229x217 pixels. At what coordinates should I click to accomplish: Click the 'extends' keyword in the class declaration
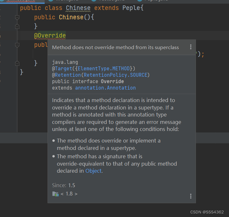click(106, 8)
